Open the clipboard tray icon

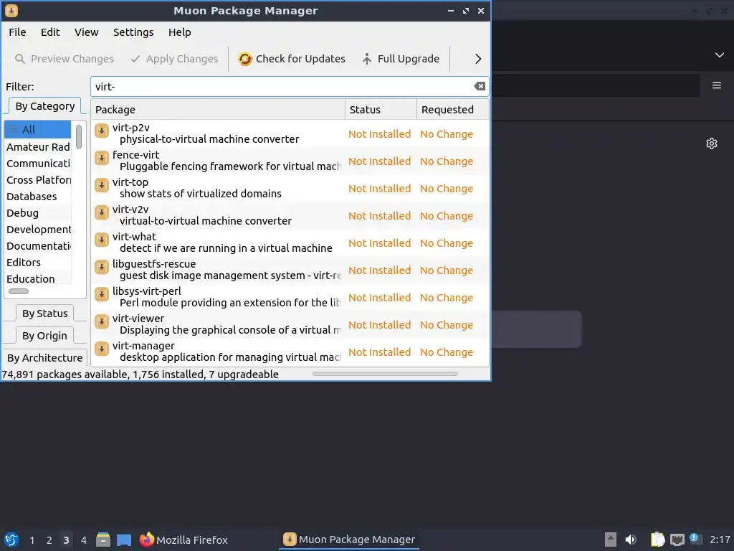click(658, 540)
